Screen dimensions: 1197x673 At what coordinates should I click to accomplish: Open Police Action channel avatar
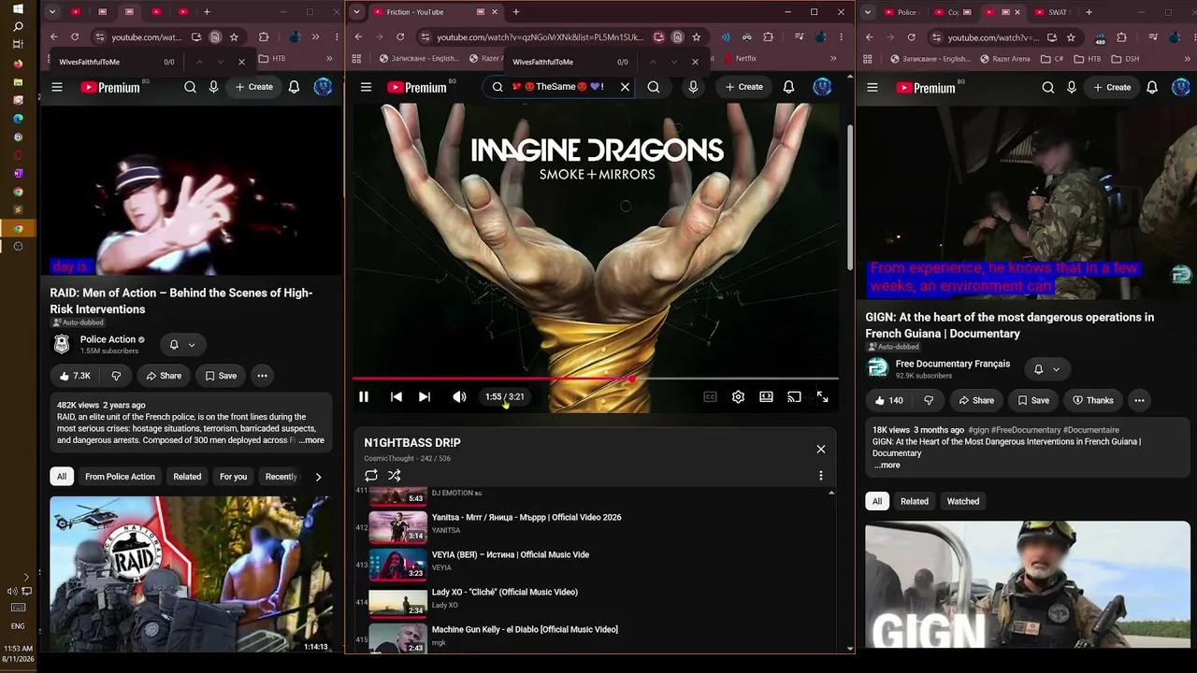(62, 345)
